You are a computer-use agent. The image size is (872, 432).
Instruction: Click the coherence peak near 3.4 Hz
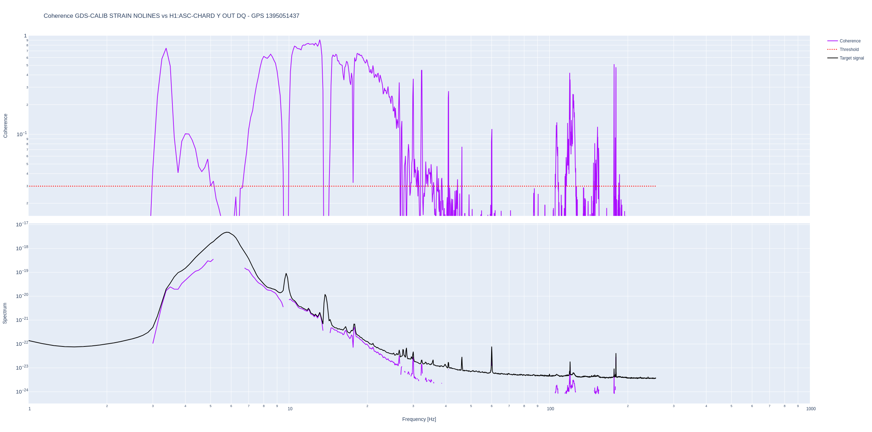pyautogui.click(x=166, y=49)
